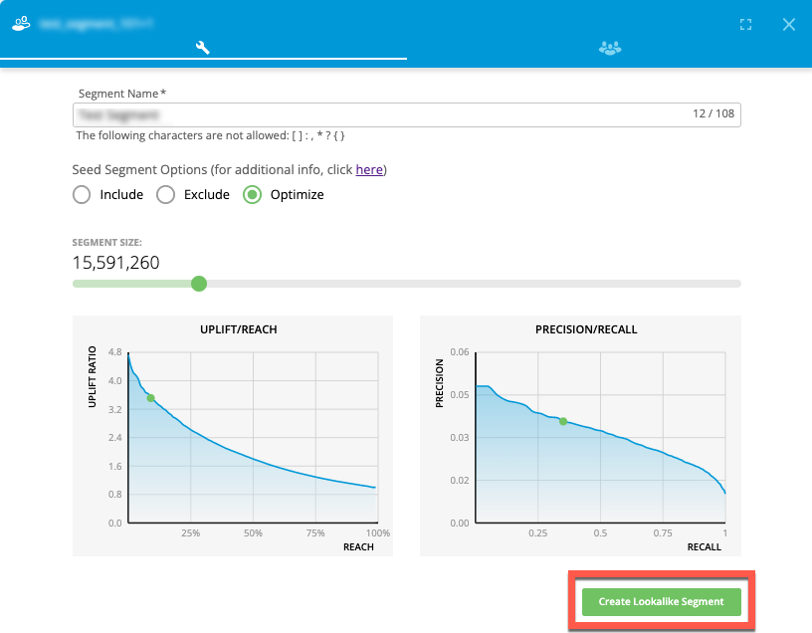Select the Include radio option
The height and width of the screenshot is (633, 812).
(x=82, y=195)
